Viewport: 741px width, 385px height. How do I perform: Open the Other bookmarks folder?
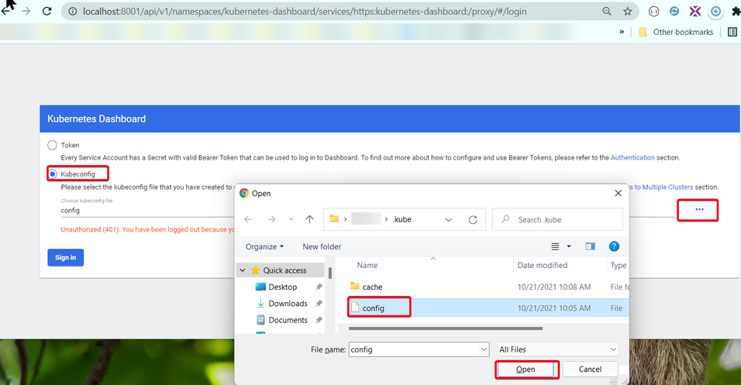676,32
